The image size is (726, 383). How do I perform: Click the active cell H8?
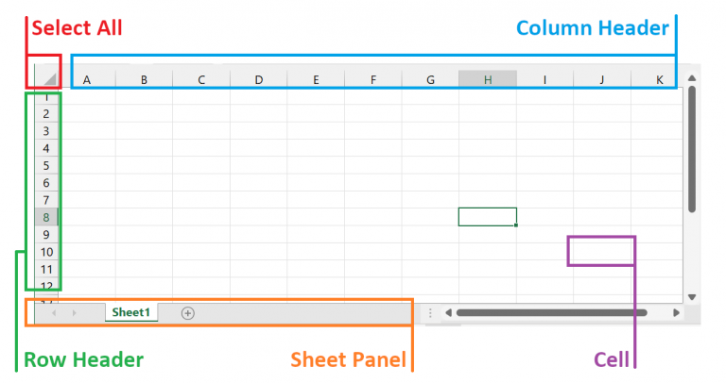coord(487,217)
